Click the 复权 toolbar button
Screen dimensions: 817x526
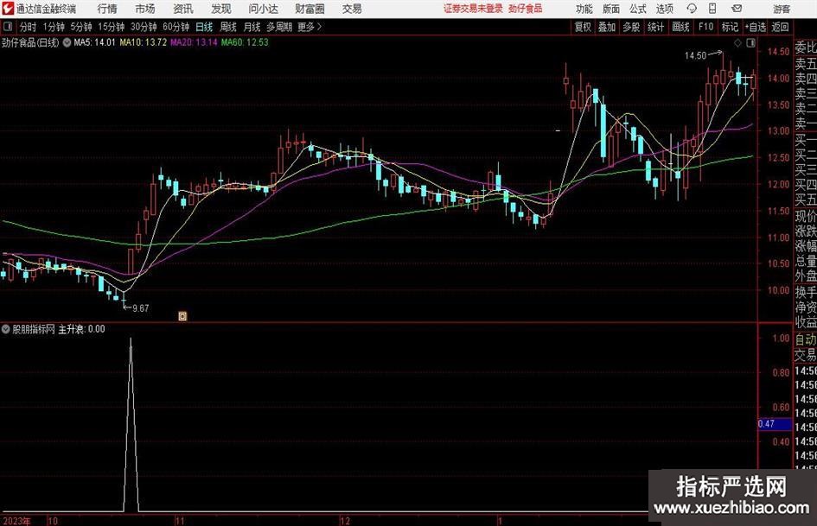click(x=583, y=27)
